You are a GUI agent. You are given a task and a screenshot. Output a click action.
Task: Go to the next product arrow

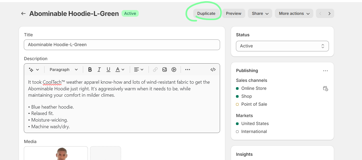[329, 14]
